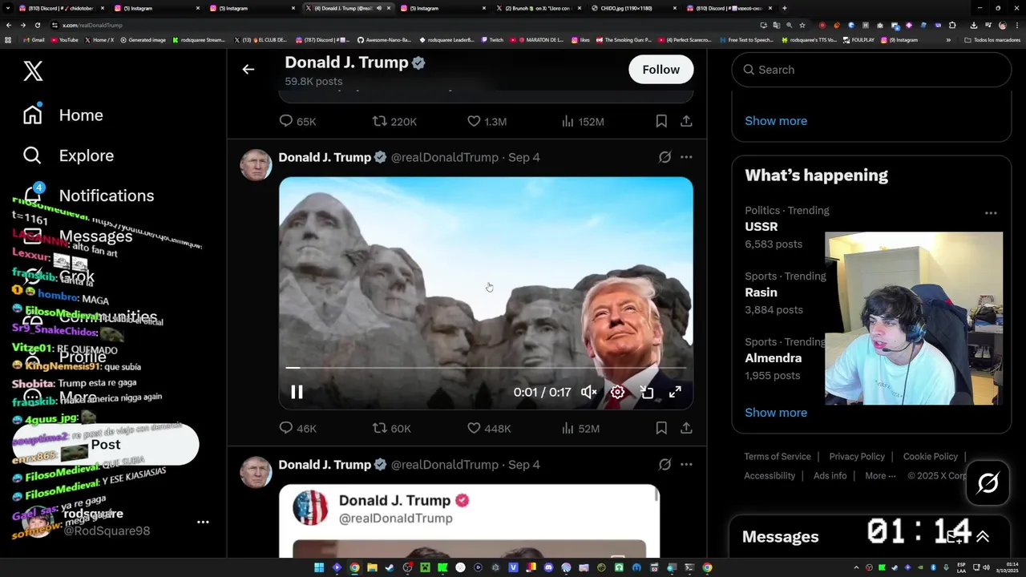Viewport: 1026px width, 577px height.
Task: Repost the post with 60K reposts
Action: coord(391,429)
